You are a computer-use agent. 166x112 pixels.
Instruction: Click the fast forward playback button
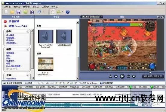point(128,76)
